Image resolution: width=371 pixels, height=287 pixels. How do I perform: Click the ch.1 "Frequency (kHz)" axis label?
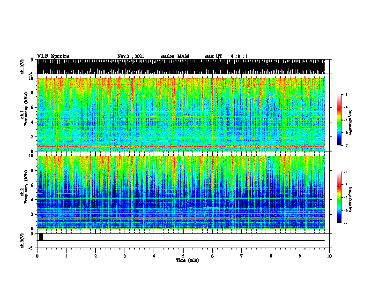click(26, 109)
